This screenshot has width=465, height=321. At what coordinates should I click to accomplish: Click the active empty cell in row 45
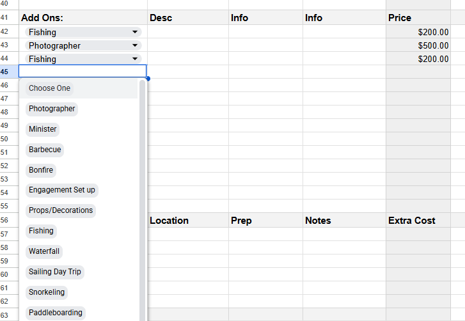point(83,72)
